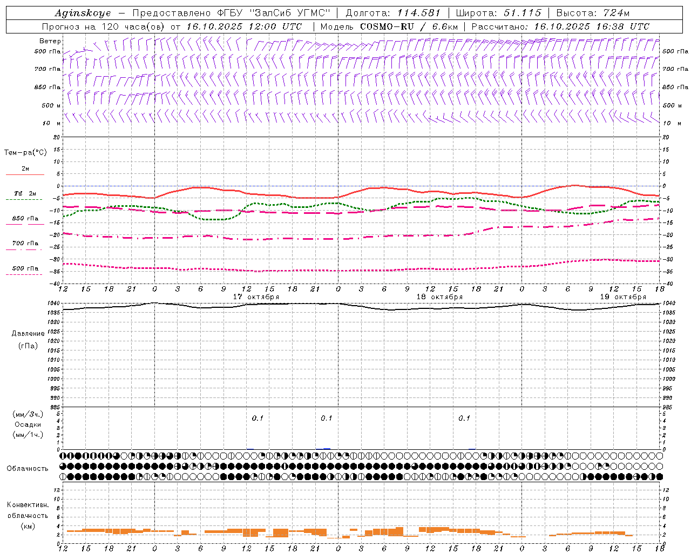Click the station name "Aginskoye" in the header
691x553 pixels.
(x=83, y=13)
